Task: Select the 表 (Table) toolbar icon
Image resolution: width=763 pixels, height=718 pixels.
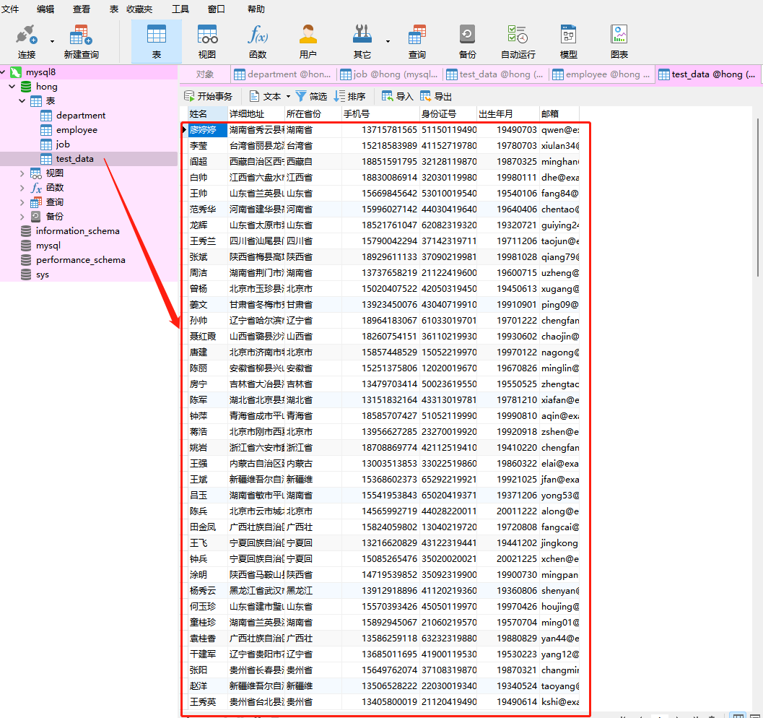Action: (156, 41)
